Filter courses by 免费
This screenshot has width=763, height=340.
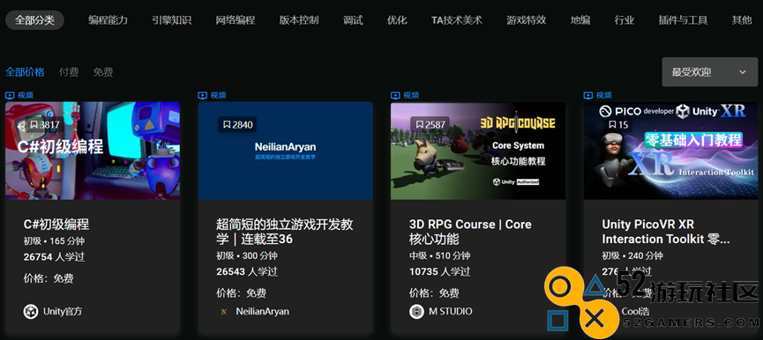pos(103,72)
